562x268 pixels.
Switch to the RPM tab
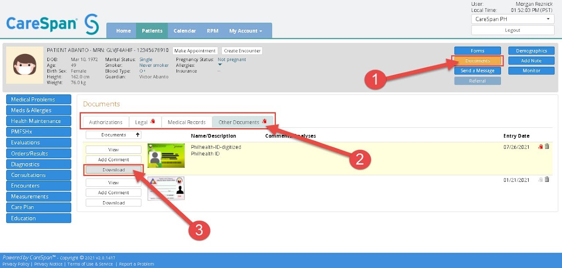point(213,31)
